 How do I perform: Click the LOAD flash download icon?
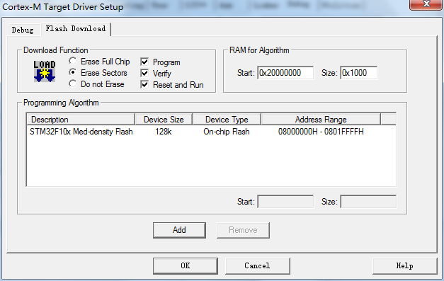click(x=45, y=71)
